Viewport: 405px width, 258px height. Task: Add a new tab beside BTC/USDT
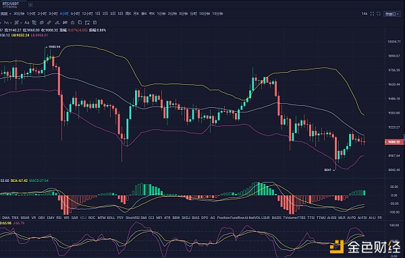click(x=30, y=5)
